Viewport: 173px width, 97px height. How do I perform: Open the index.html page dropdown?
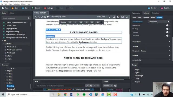102,17
